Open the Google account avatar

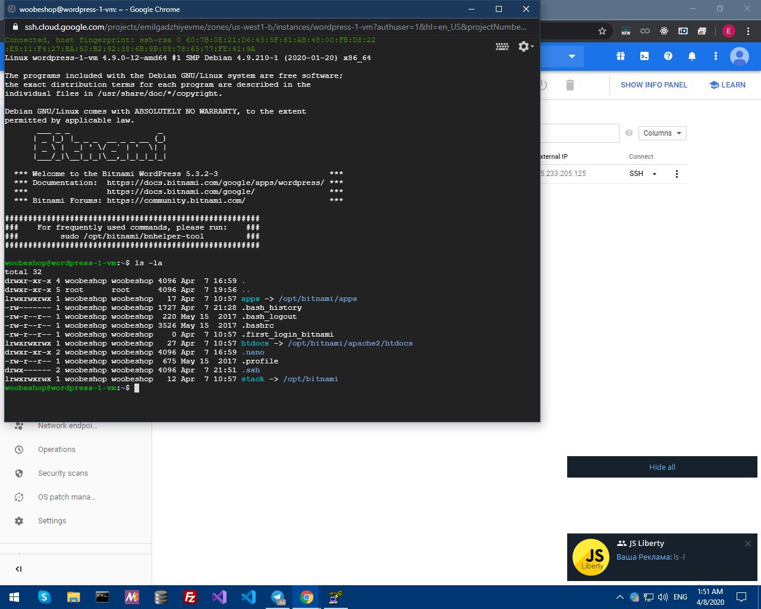coord(740,56)
